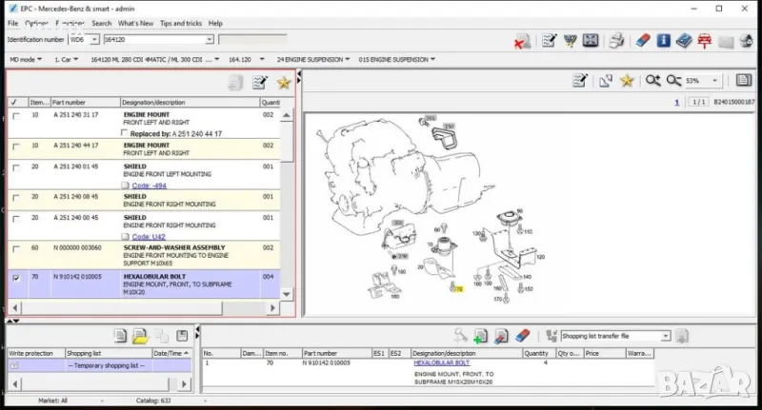Check the Screw-and-Washer Assembly row checkbox
This screenshot has width=762, height=410.
[14, 247]
